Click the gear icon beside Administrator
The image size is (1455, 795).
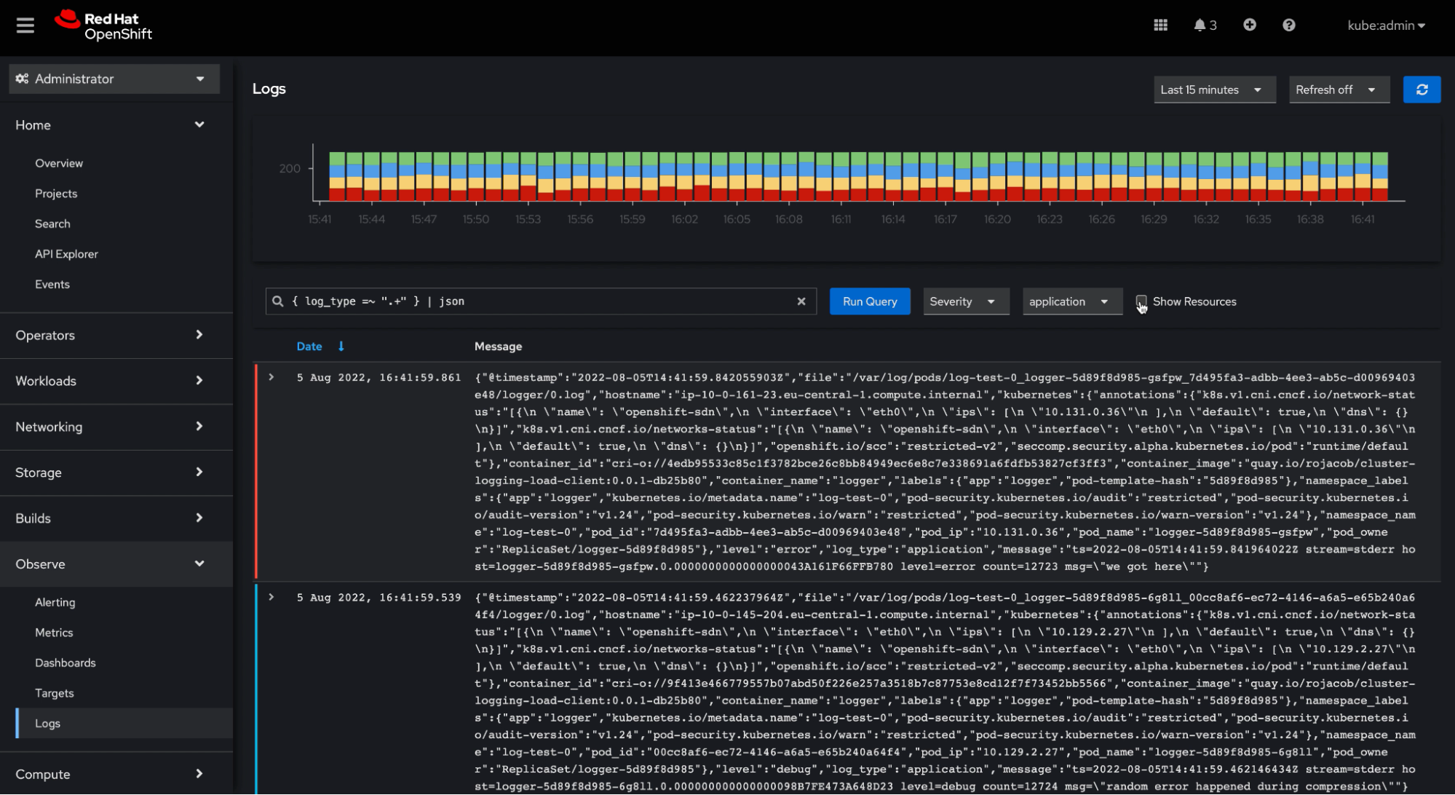(22, 79)
